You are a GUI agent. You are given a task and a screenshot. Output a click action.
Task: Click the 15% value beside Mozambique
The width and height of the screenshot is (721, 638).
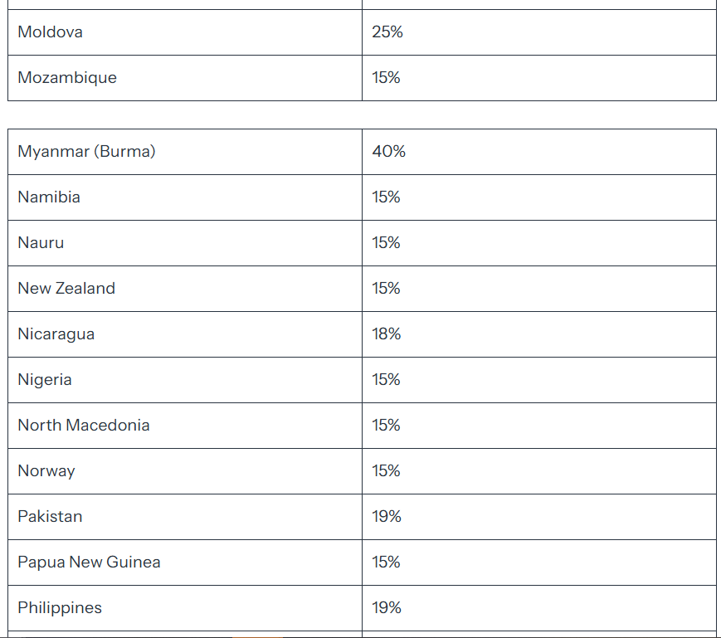(386, 78)
